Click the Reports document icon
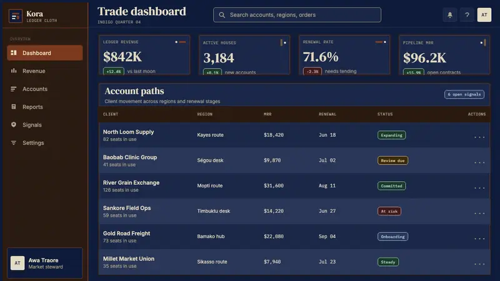The height and width of the screenshot is (281, 500). pos(14,107)
